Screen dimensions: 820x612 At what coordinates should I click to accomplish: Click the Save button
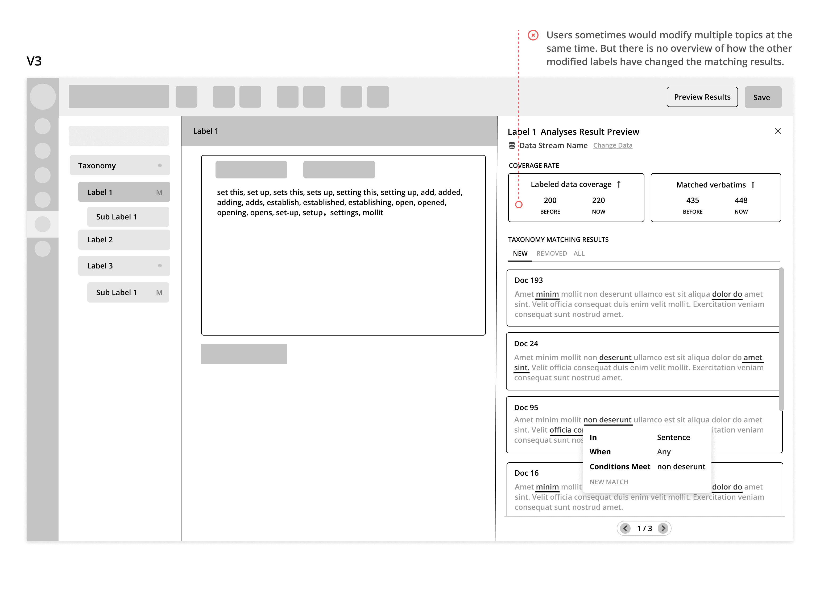(x=763, y=97)
